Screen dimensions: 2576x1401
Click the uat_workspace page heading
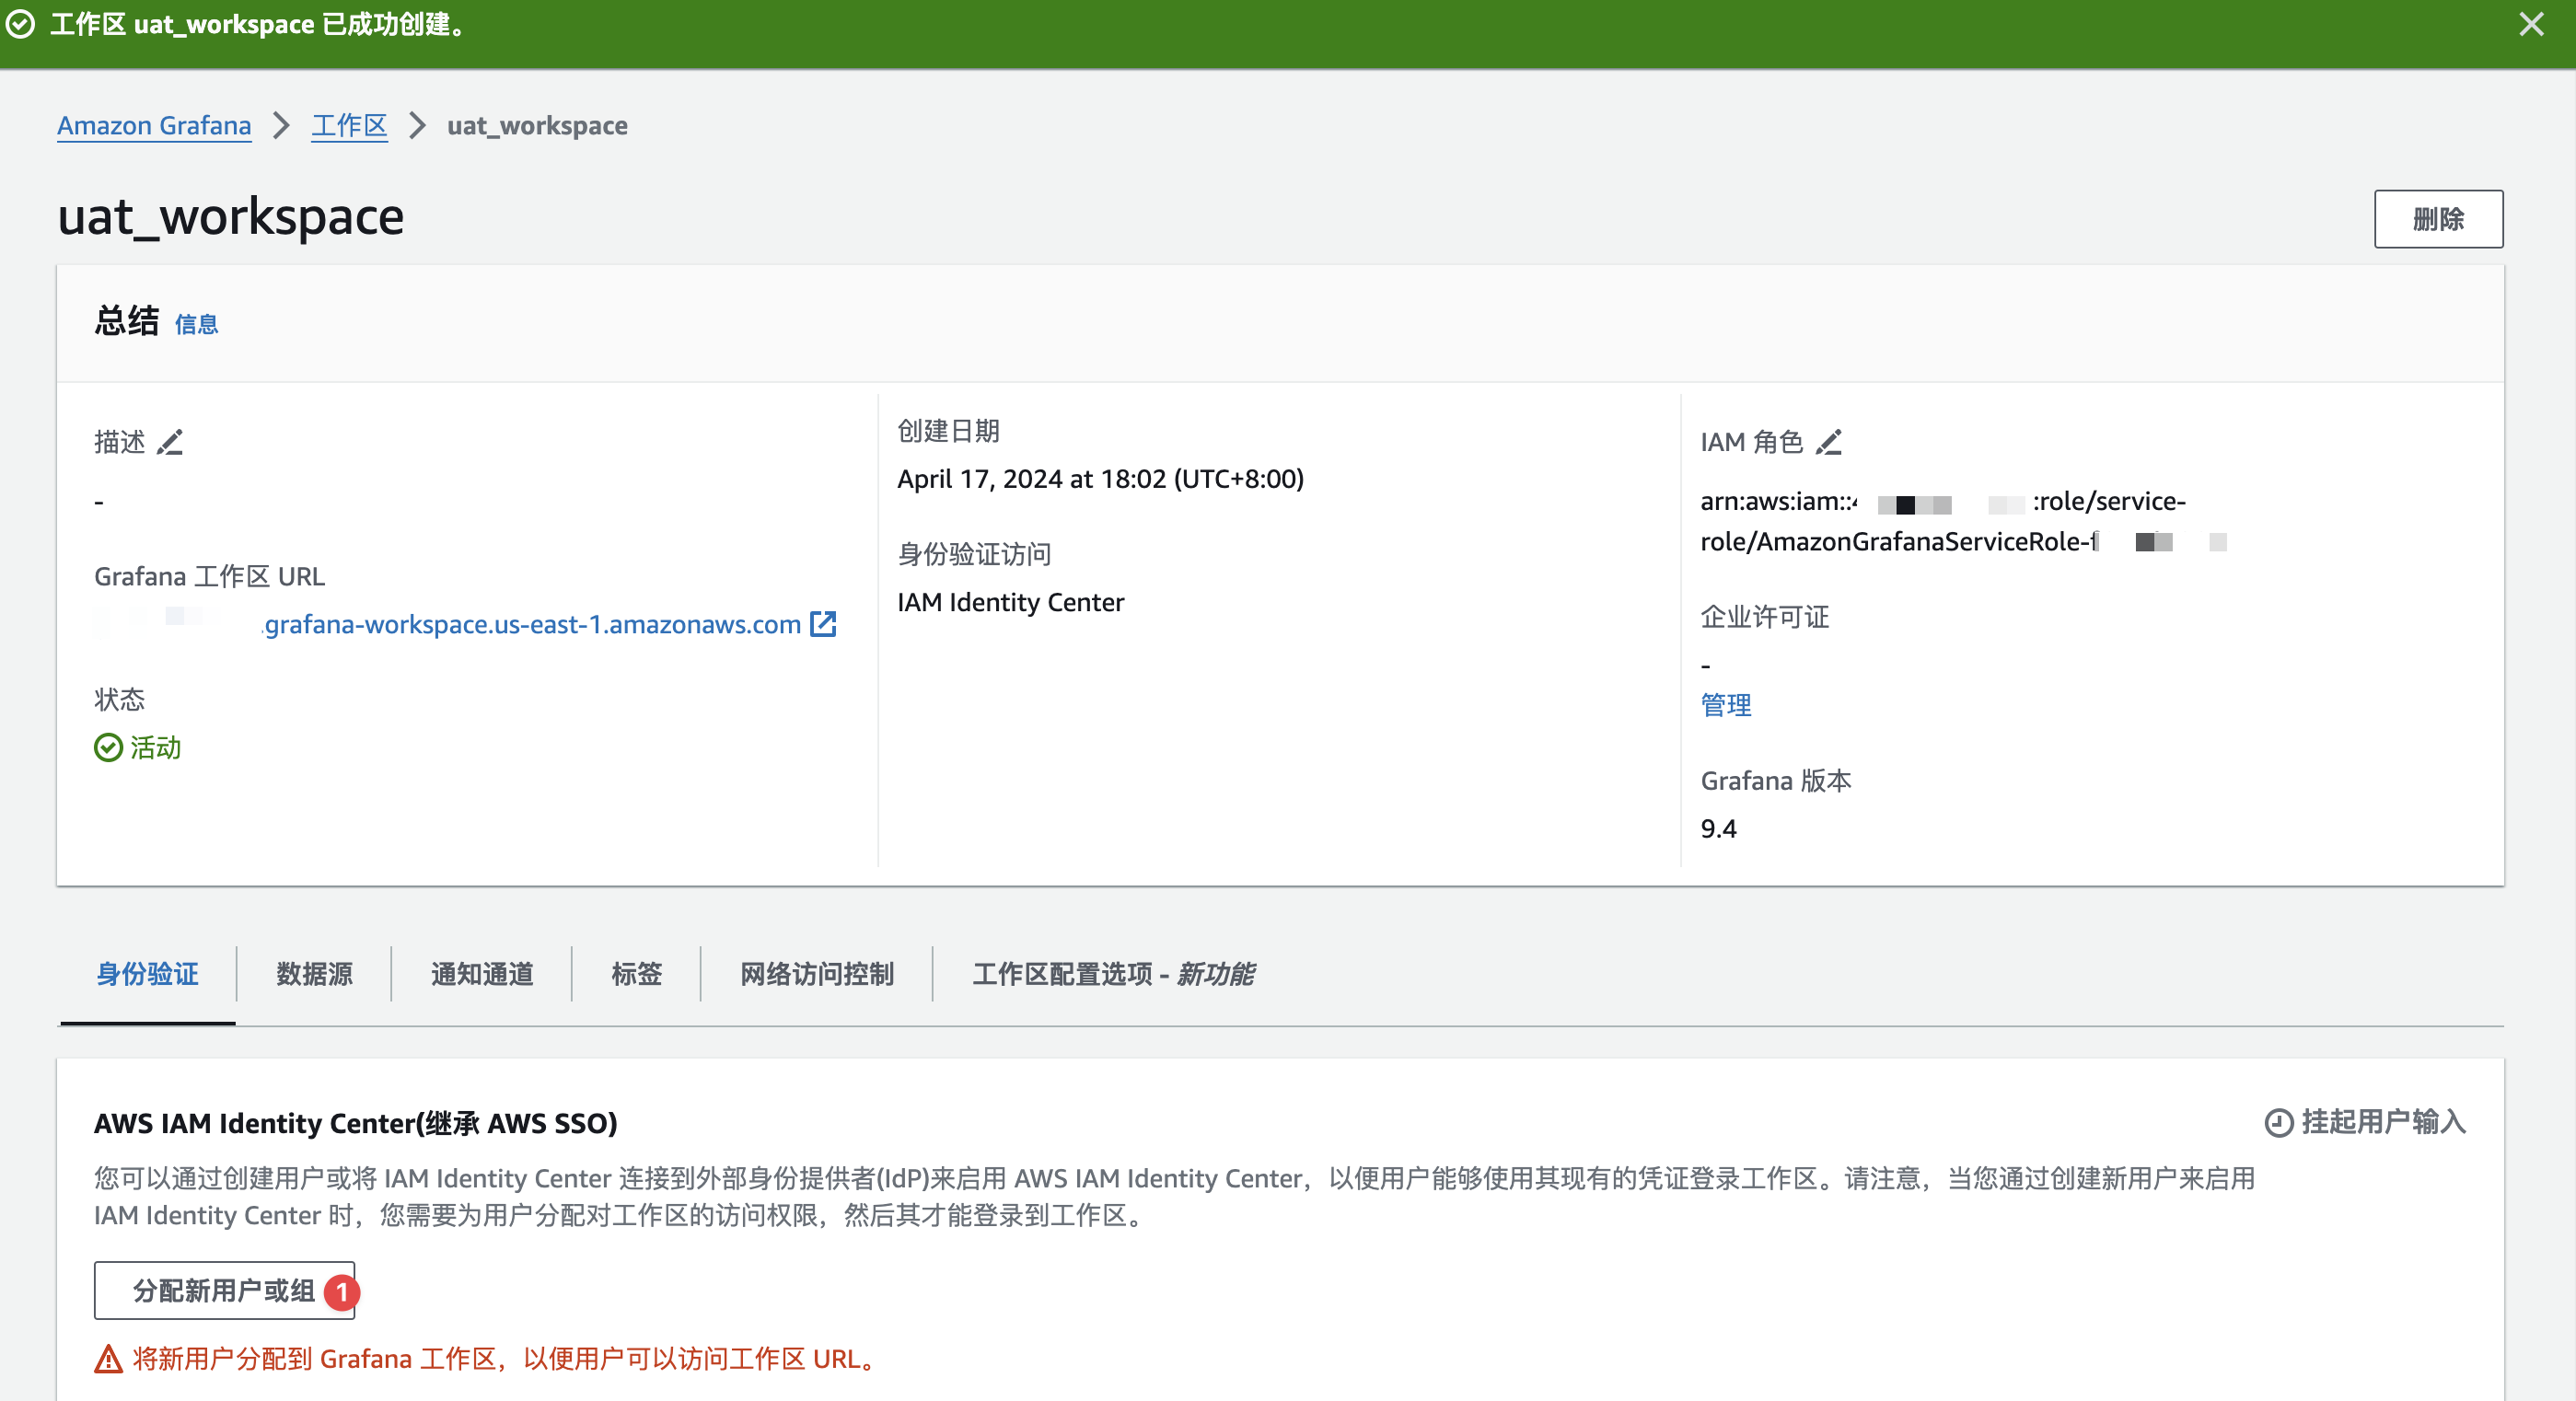(x=231, y=216)
